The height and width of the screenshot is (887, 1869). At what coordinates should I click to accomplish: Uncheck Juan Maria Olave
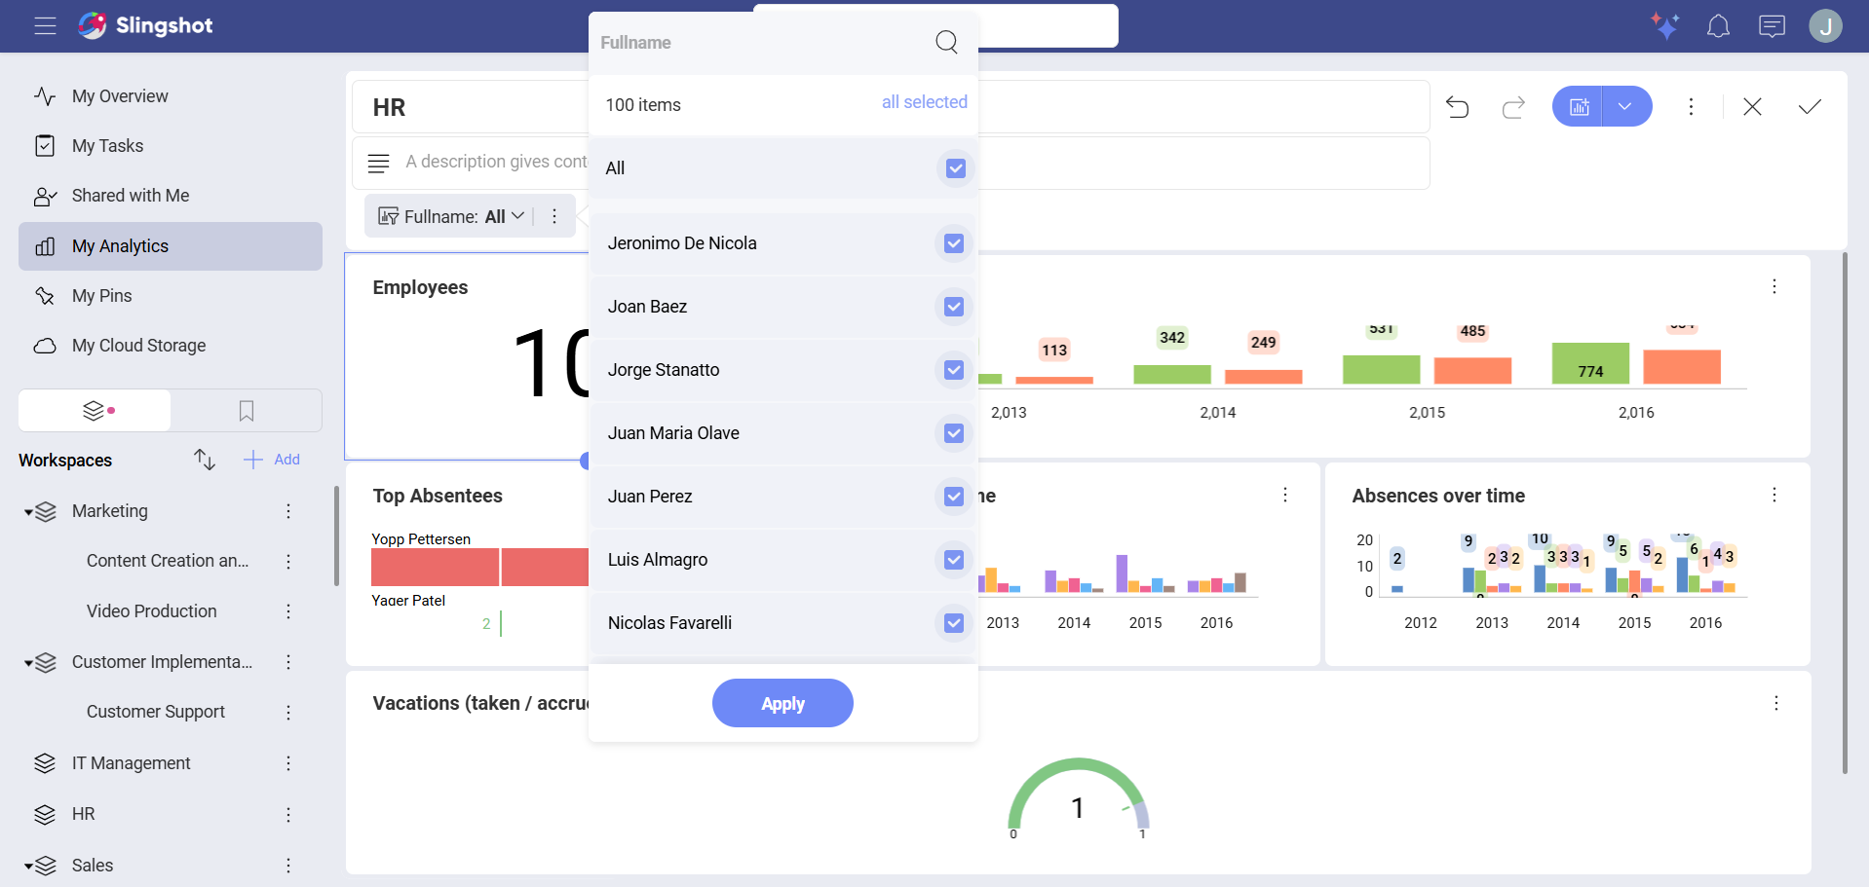point(954,433)
